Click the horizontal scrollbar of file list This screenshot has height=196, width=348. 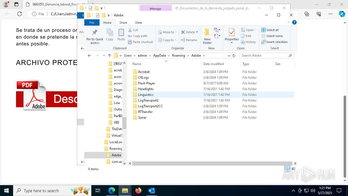[213, 163]
